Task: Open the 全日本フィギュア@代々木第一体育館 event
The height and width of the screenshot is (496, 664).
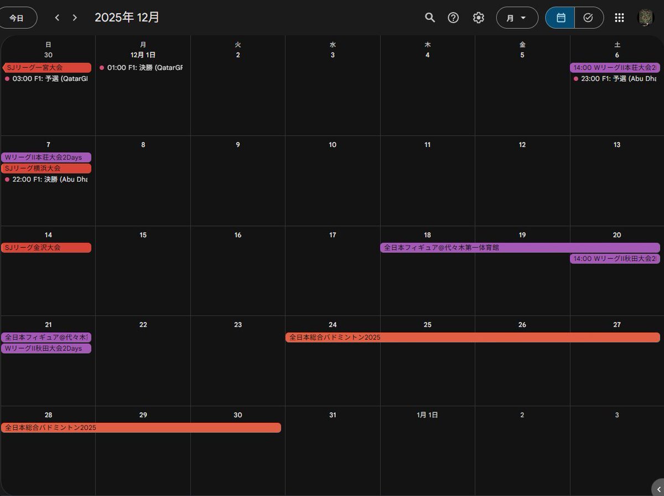Action: [x=519, y=247]
